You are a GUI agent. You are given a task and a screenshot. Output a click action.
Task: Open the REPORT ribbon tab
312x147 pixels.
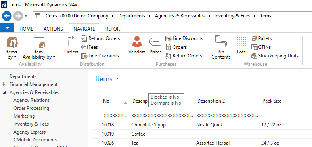pos(114,29)
